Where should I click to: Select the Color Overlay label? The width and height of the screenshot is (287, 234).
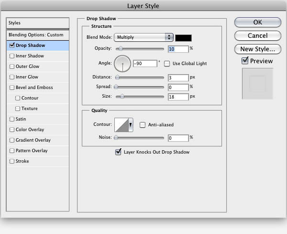[30, 130]
